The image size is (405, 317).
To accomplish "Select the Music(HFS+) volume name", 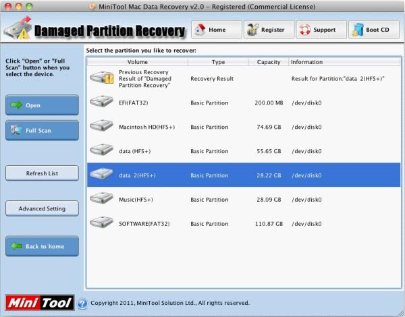I will (136, 200).
